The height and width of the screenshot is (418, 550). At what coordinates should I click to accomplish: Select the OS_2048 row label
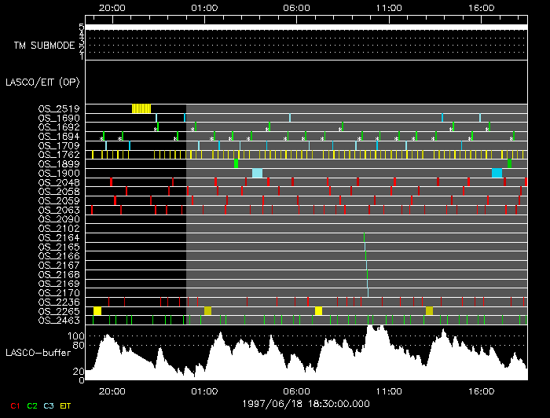(x=59, y=182)
